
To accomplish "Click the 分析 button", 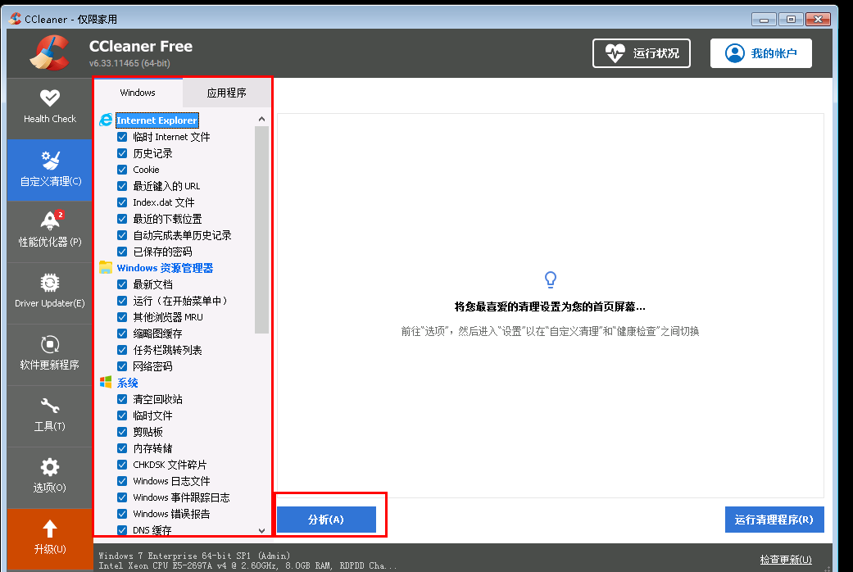I will (326, 520).
